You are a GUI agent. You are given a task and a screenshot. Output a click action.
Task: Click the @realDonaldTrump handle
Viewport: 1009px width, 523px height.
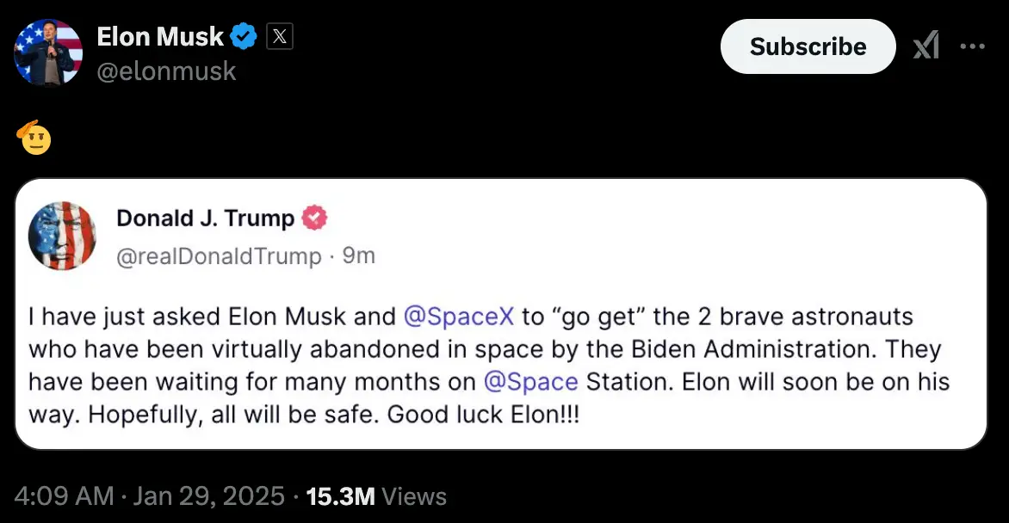218,255
